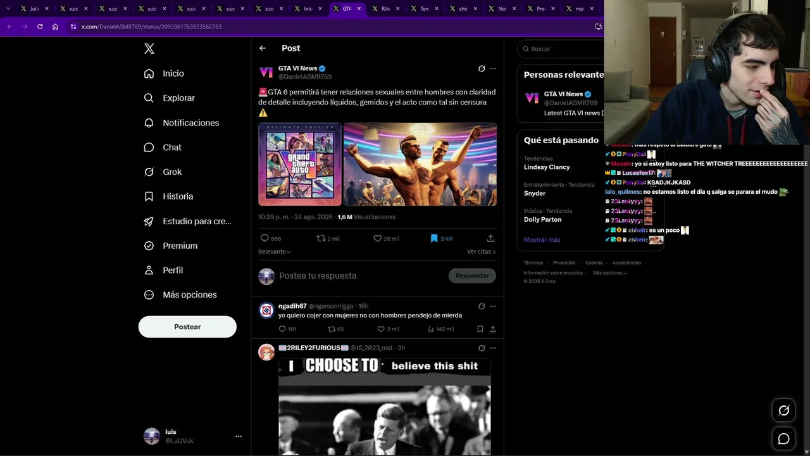Open ngadih67's profile avatar
Image resolution: width=810 pixels, height=456 pixels.
266,310
